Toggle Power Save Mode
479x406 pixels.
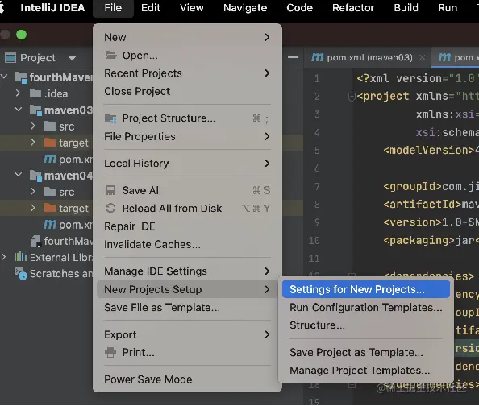coord(187,379)
